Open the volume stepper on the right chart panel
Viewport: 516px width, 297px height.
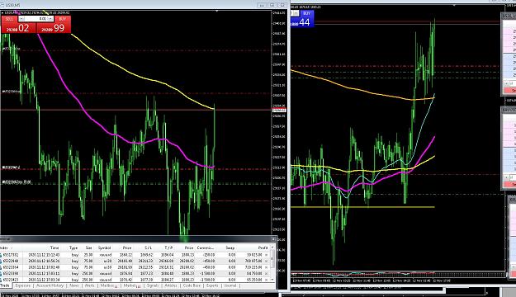[x=296, y=13]
